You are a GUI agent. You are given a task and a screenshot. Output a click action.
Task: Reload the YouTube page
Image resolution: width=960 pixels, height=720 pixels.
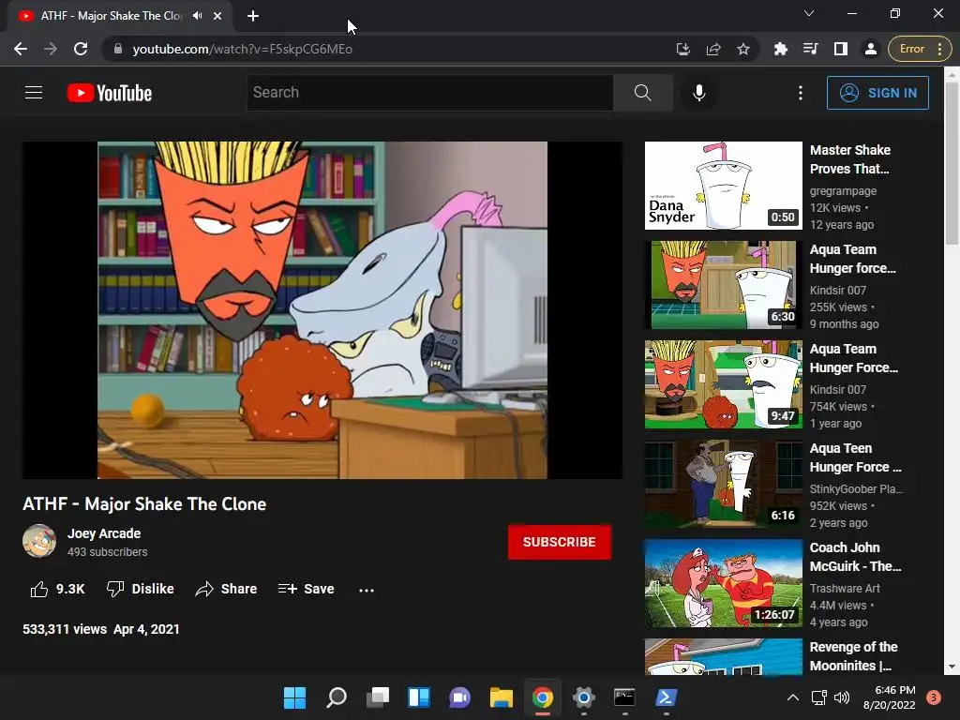click(81, 49)
